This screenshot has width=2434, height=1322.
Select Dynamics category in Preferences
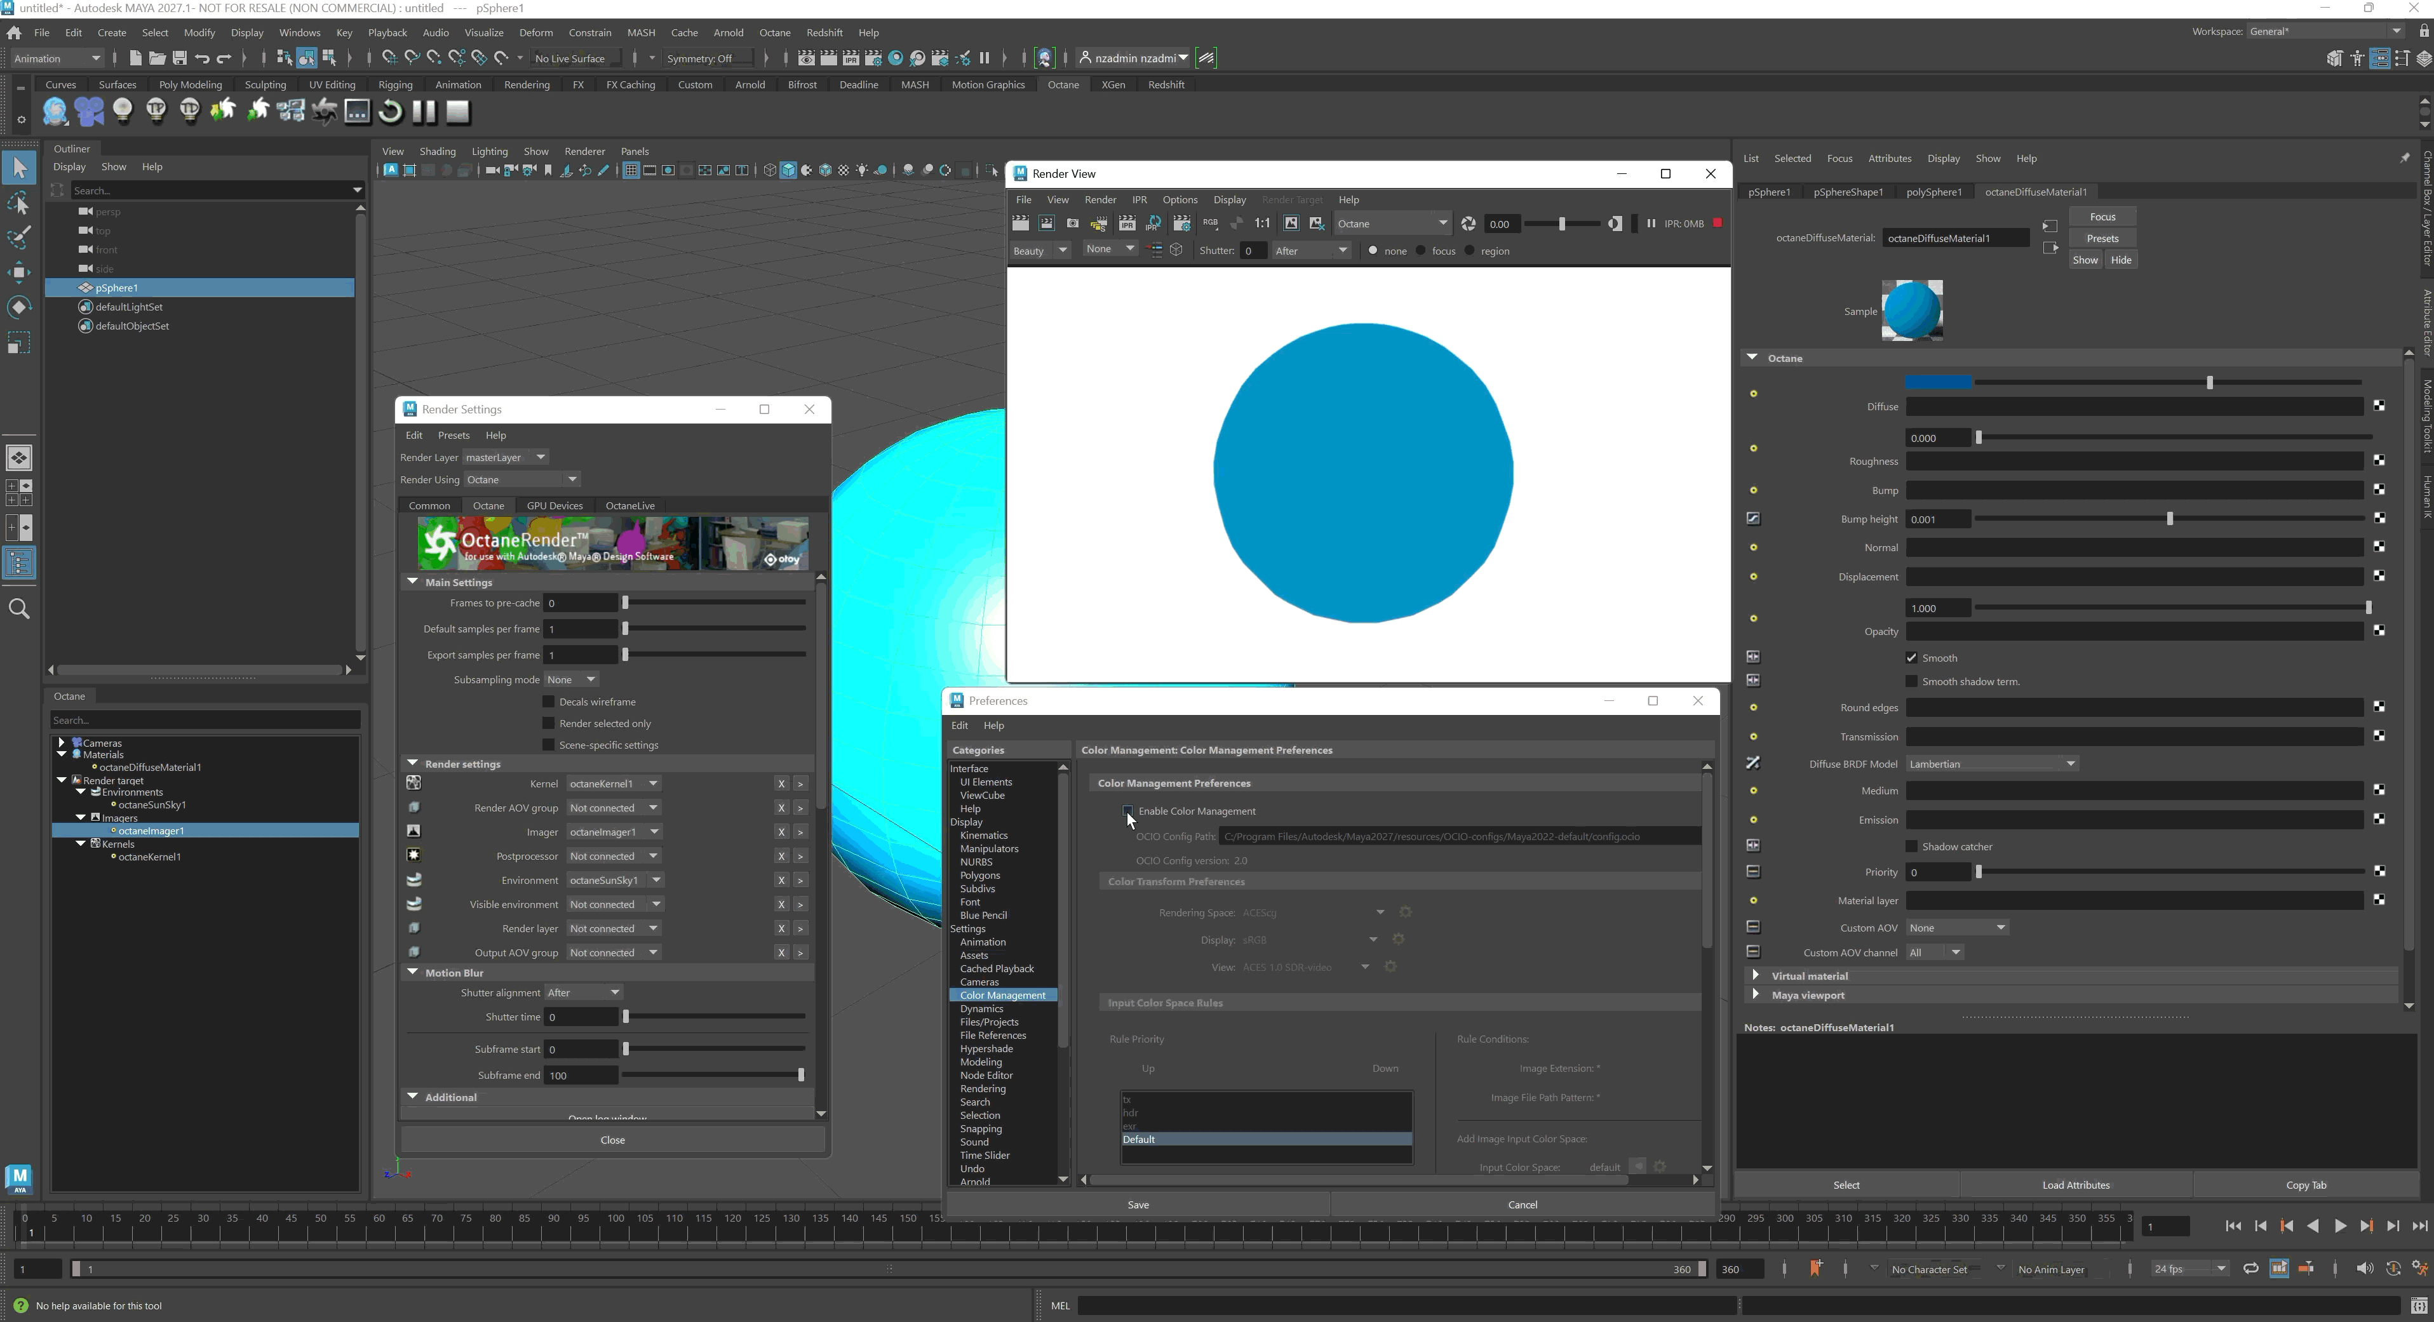(982, 1010)
